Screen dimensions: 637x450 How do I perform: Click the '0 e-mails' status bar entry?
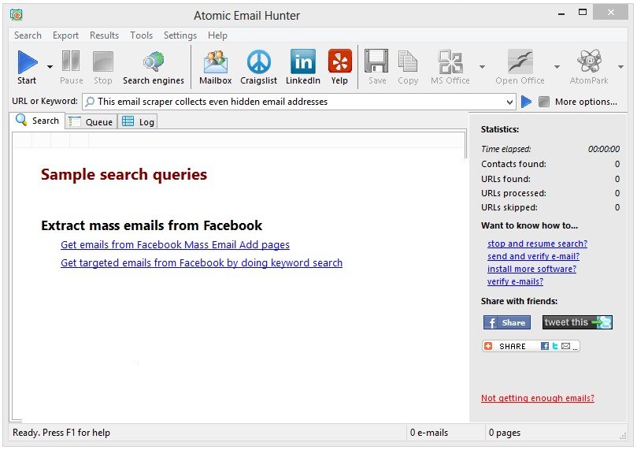[x=429, y=433]
